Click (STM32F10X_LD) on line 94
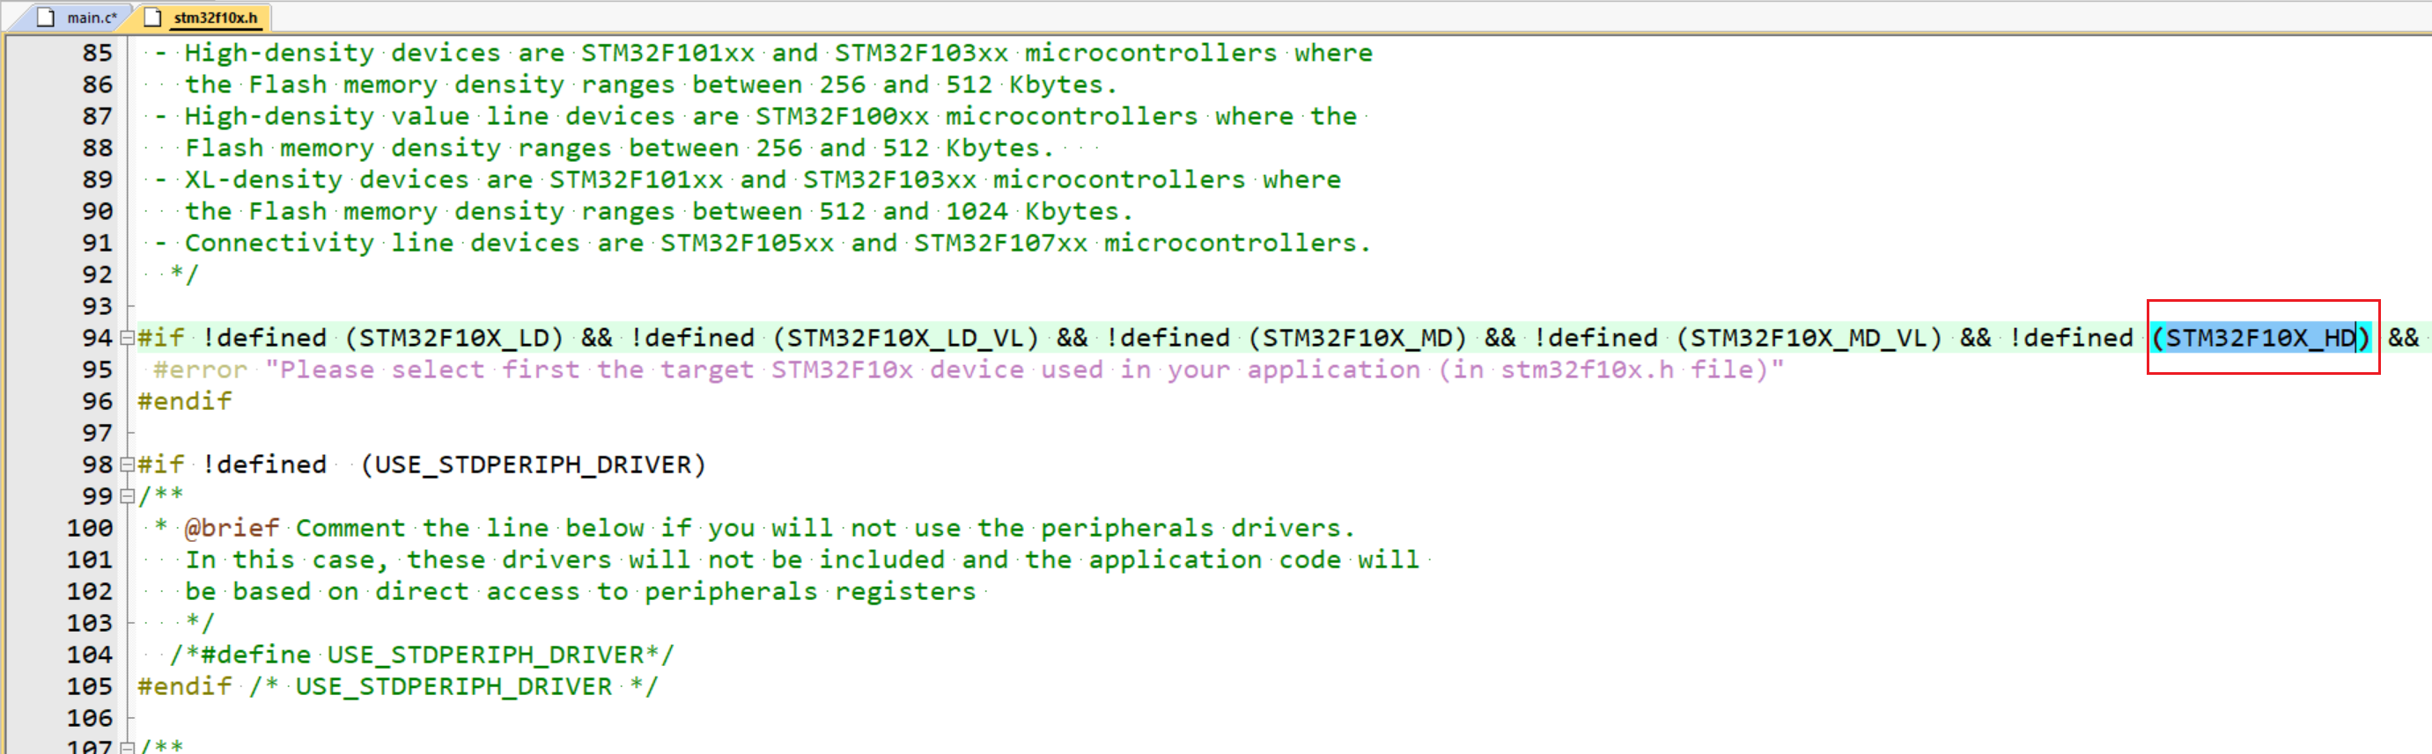Screen dimensions: 2432x754 454,338
